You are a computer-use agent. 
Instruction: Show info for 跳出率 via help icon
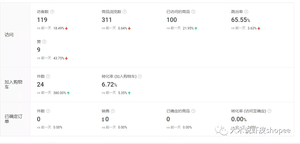coord(246,12)
